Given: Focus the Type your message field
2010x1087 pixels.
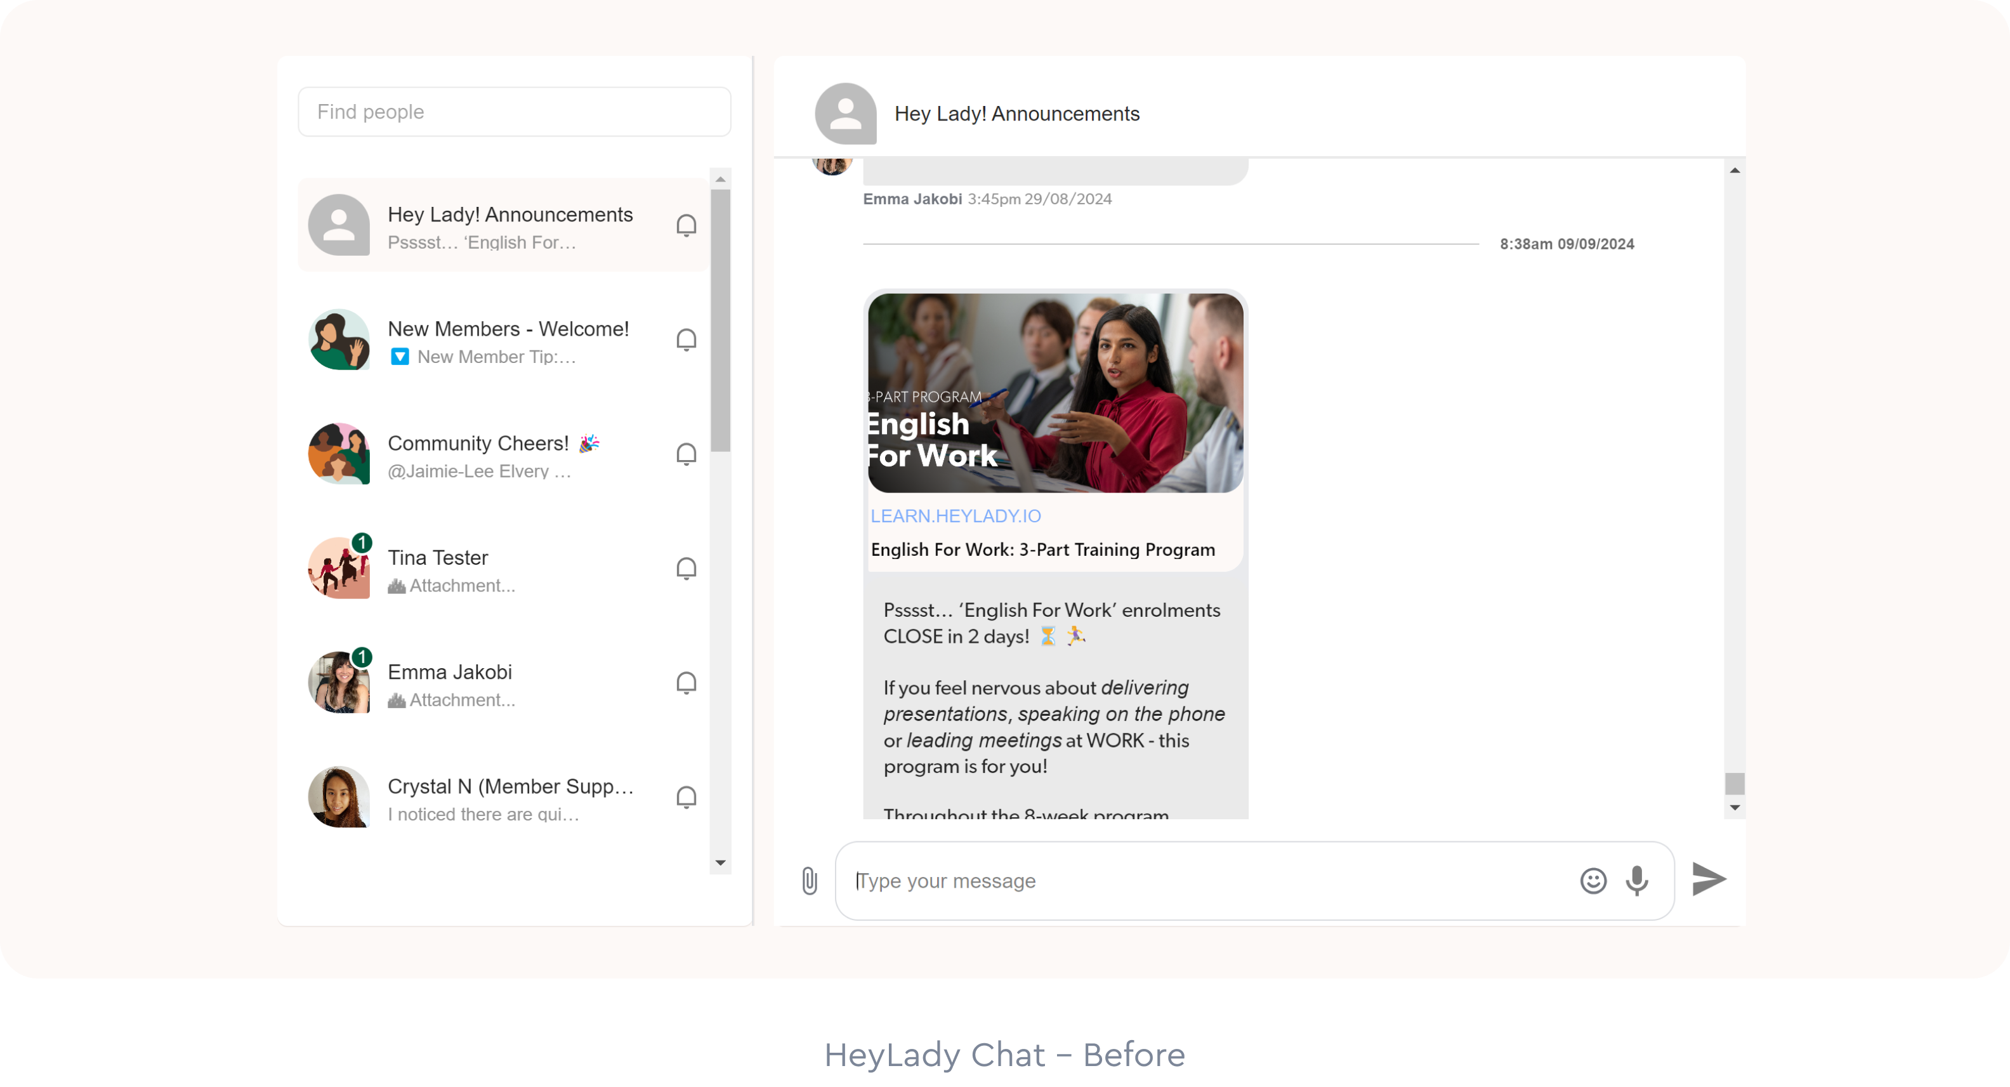Looking at the screenshot, I should click(1202, 881).
